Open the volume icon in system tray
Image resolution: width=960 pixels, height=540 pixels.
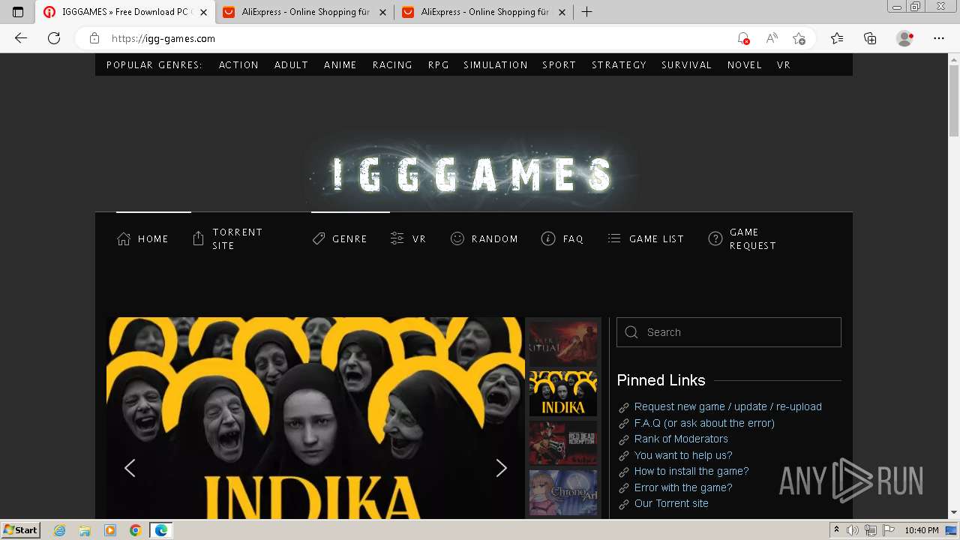(852, 530)
